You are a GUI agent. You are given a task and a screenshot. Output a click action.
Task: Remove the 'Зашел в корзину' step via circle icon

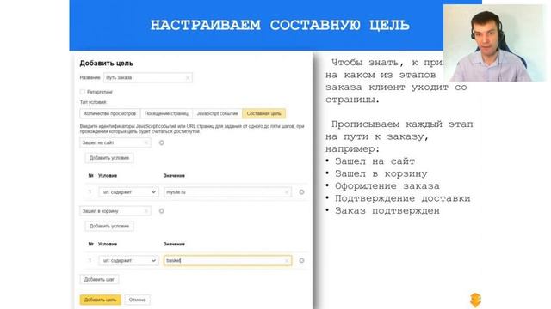[x=162, y=211]
